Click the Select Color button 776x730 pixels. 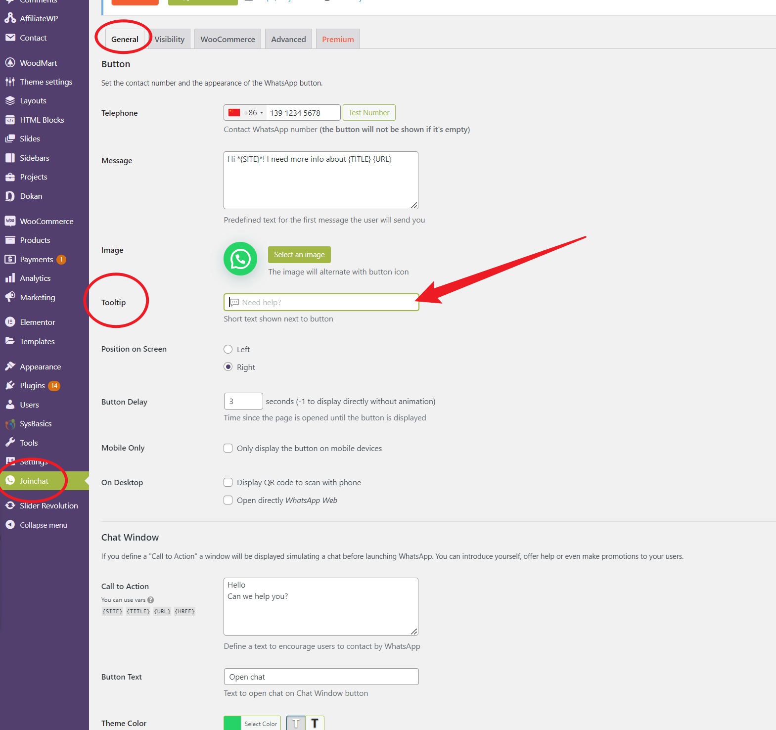click(261, 724)
